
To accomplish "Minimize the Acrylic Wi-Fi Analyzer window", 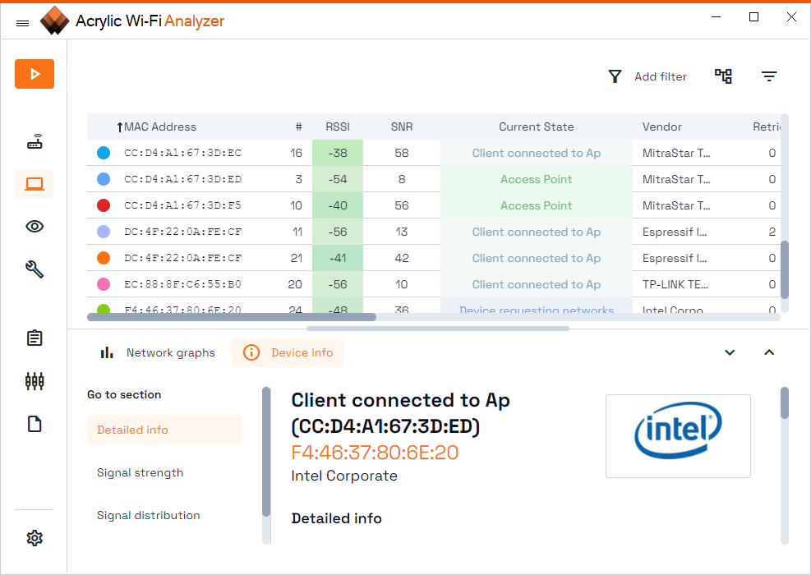I will tap(717, 17).
